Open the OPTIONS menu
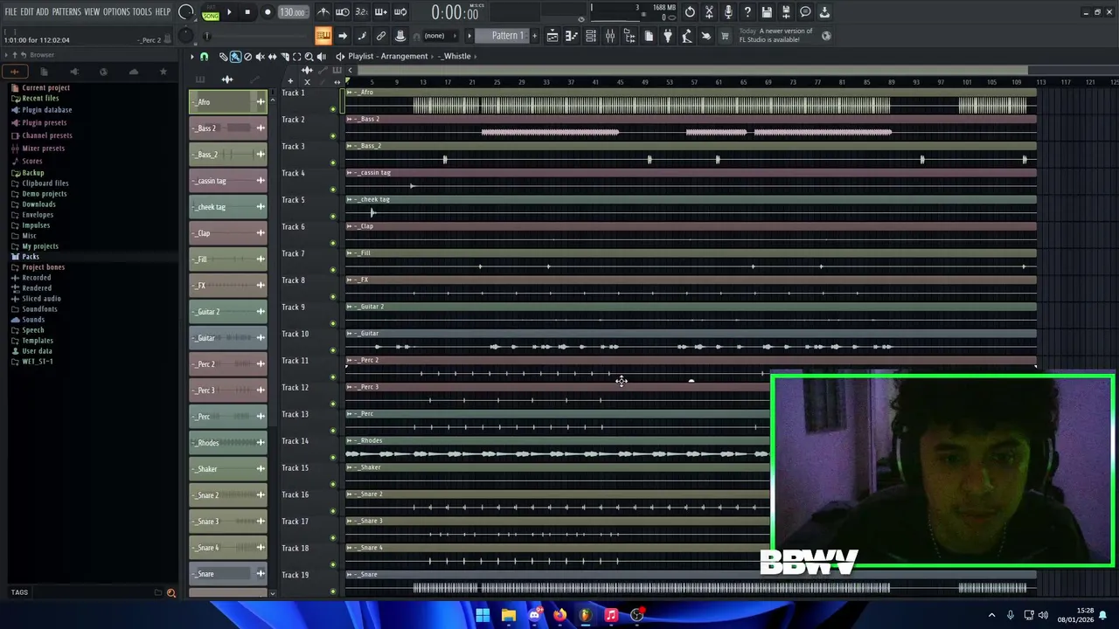The height and width of the screenshot is (629, 1119). pyautogui.click(x=116, y=12)
